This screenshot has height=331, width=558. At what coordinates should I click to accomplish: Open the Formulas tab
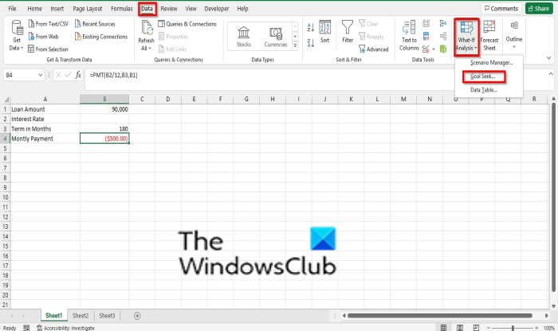tap(122, 9)
